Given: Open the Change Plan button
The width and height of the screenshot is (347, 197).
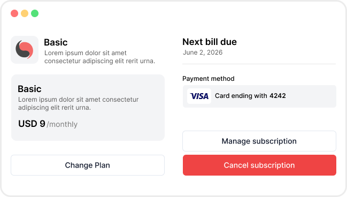Looking at the screenshot, I should click(x=88, y=165).
